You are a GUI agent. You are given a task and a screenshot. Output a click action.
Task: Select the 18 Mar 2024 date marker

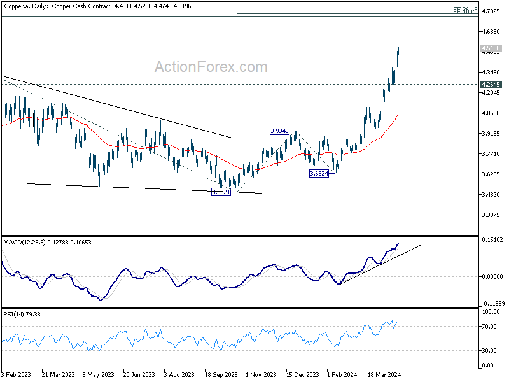[384, 374]
